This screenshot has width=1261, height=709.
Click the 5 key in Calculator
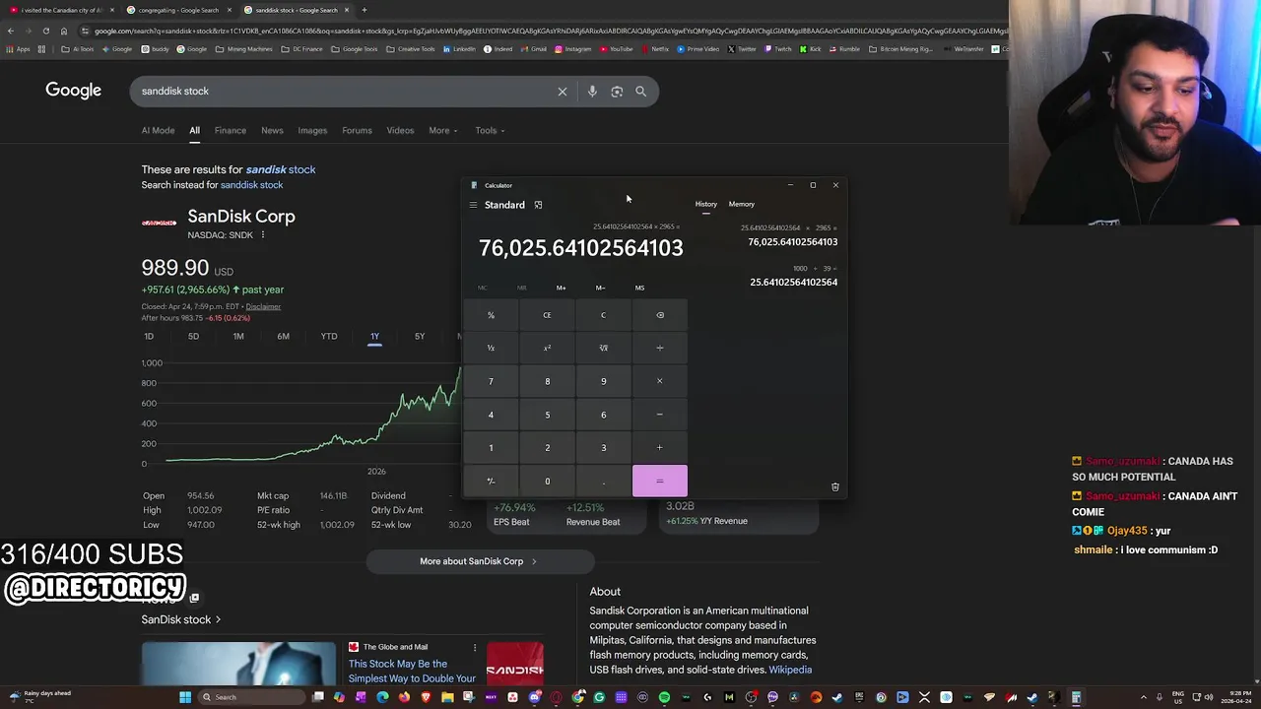click(548, 415)
